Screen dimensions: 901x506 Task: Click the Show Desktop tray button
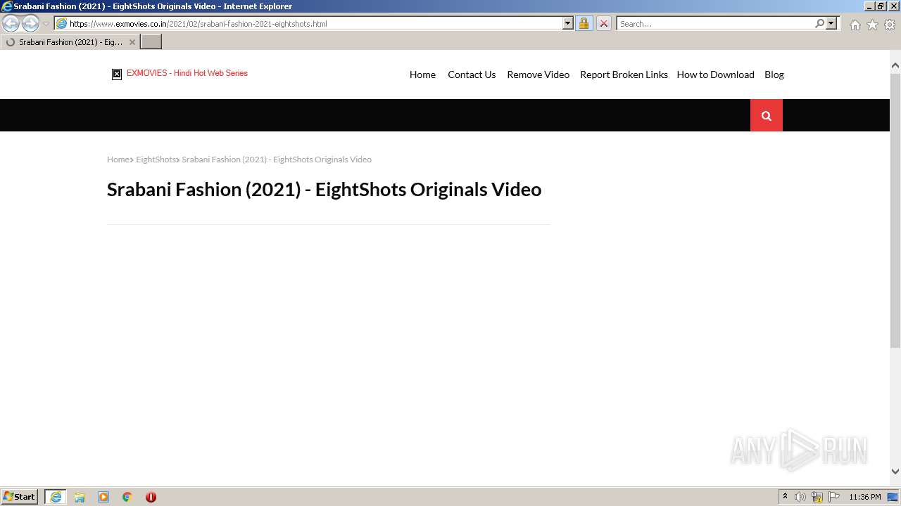tap(893, 497)
